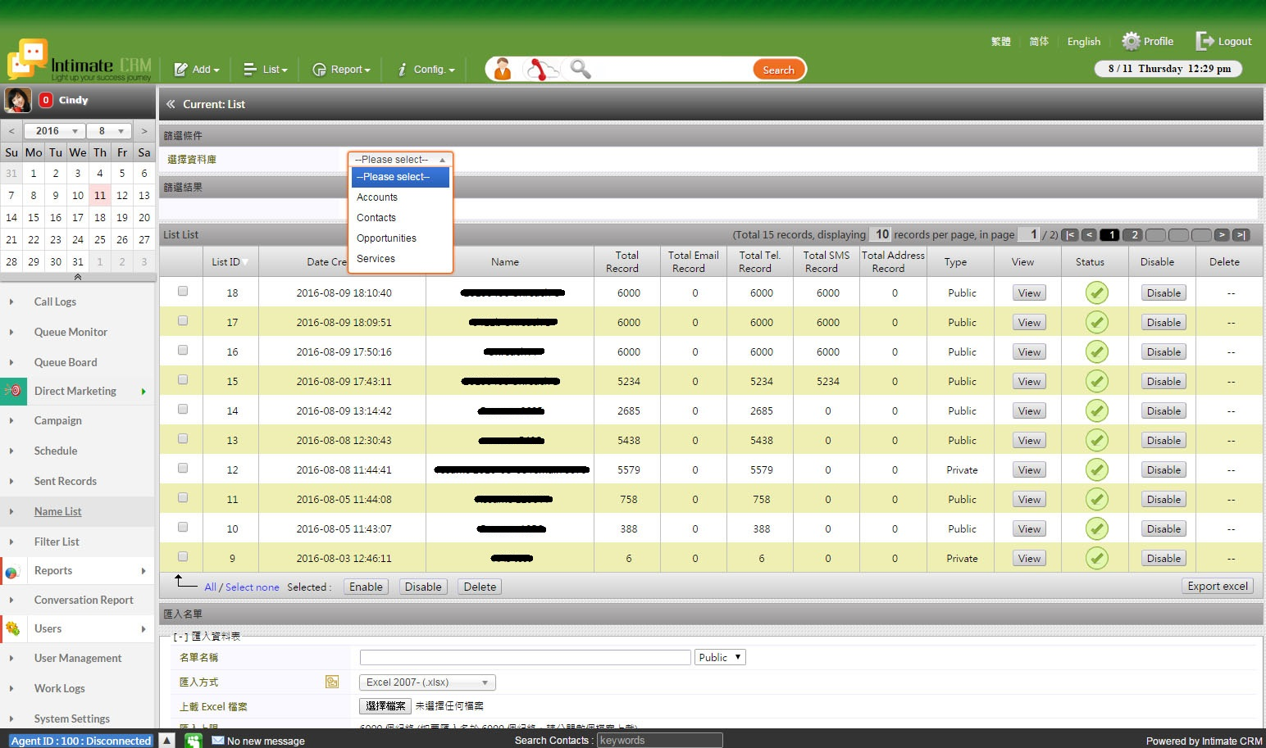Image resolution: width=1266 pixels, height=748 pixels.
Task: Check the row checkbox for list ID 9
Action: pyautogui.click(x=183, y=557)
